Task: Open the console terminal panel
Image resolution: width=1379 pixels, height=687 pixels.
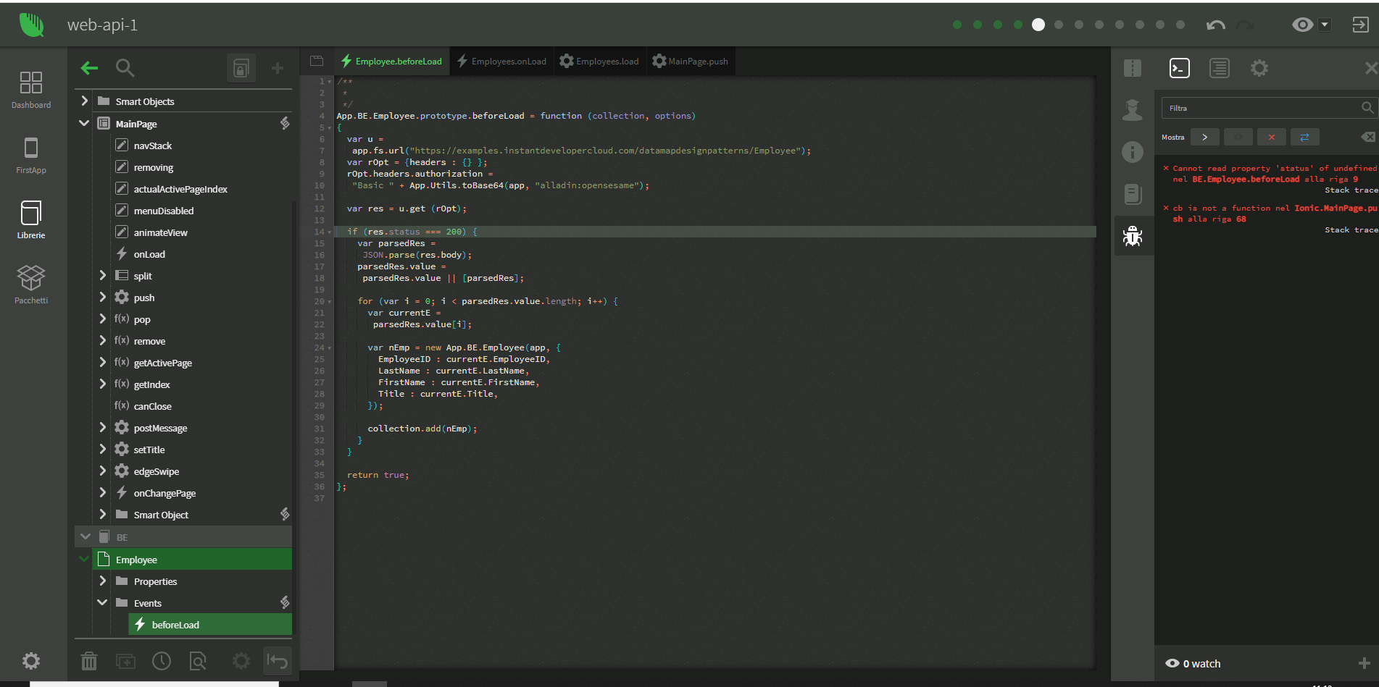Action: (1180, 68)
